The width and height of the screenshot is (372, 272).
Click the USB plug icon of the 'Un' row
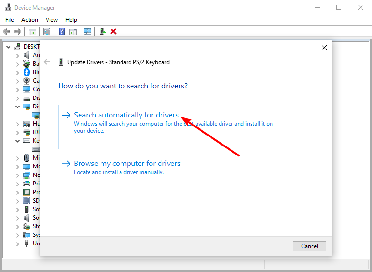point(27,243)
